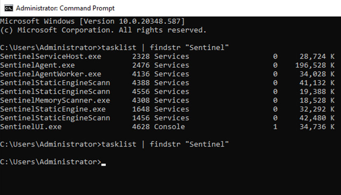Click PID 4628 next to Console
The height and width of the screenshot is (195, 341).
[141, 127]
